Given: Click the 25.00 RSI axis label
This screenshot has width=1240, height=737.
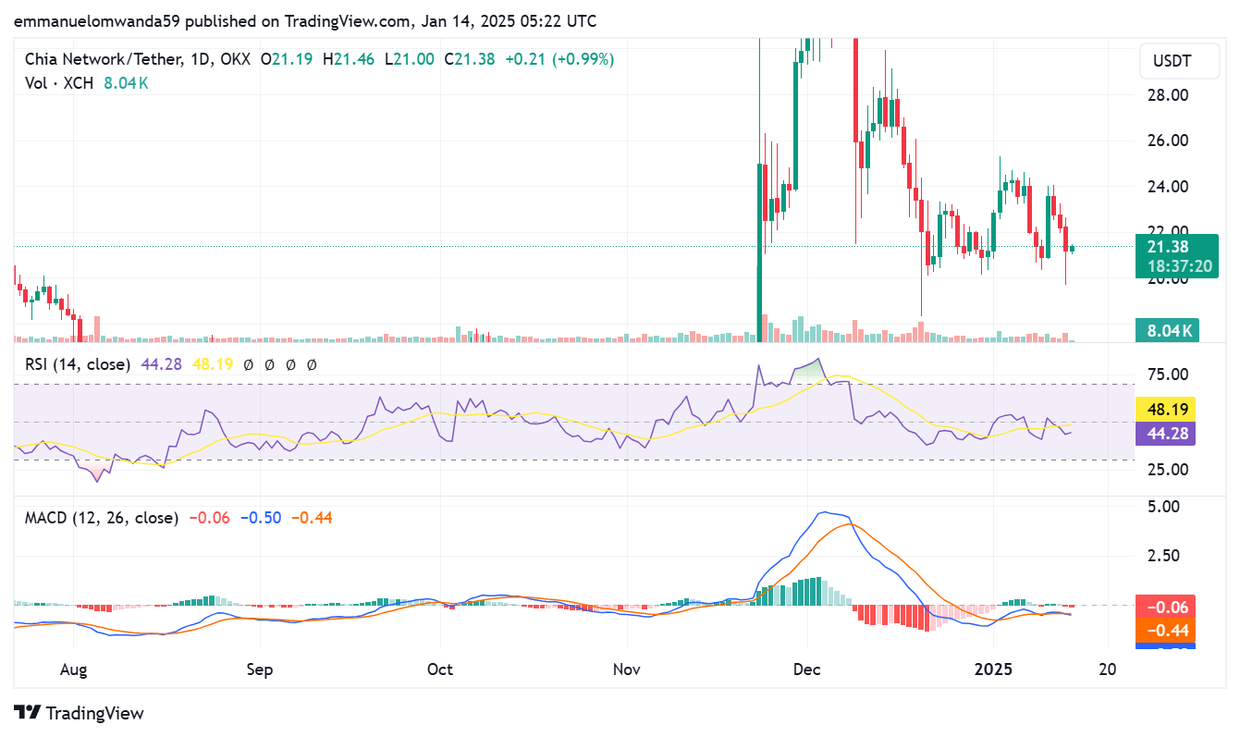Looking at the screenshot, I should tap(1168, 470).
